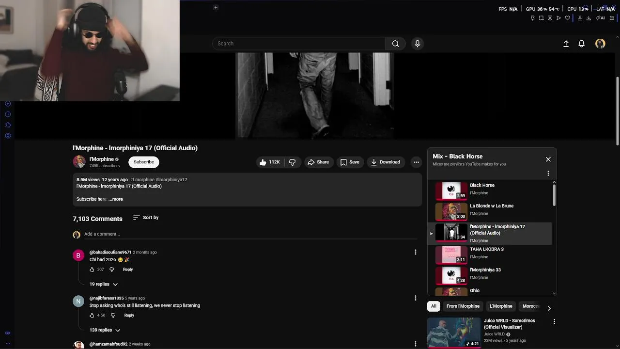Open the snapshot capture tool icon
This screenshot has width=620, height=349.
pyautogui.click(x=541, y=18)
